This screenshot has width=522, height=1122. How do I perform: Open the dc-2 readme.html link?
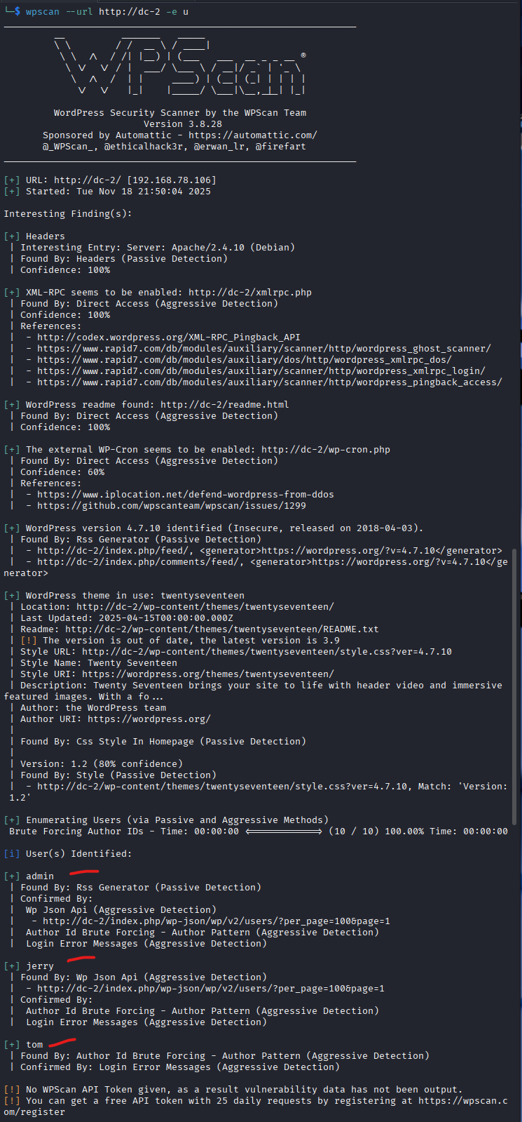pos(224,405)
